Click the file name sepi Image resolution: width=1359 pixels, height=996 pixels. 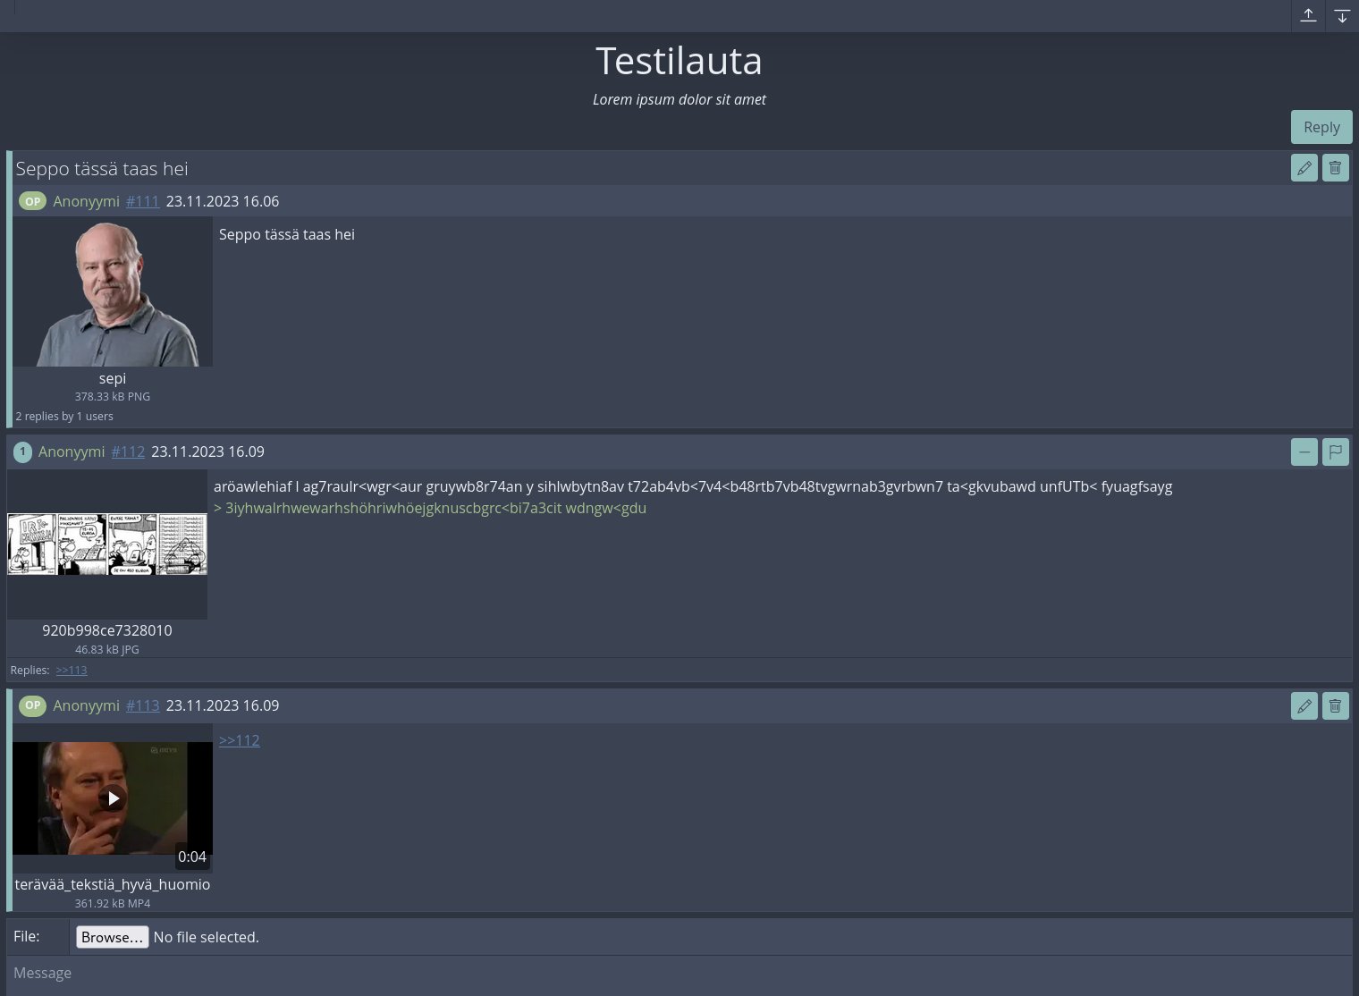113,378
